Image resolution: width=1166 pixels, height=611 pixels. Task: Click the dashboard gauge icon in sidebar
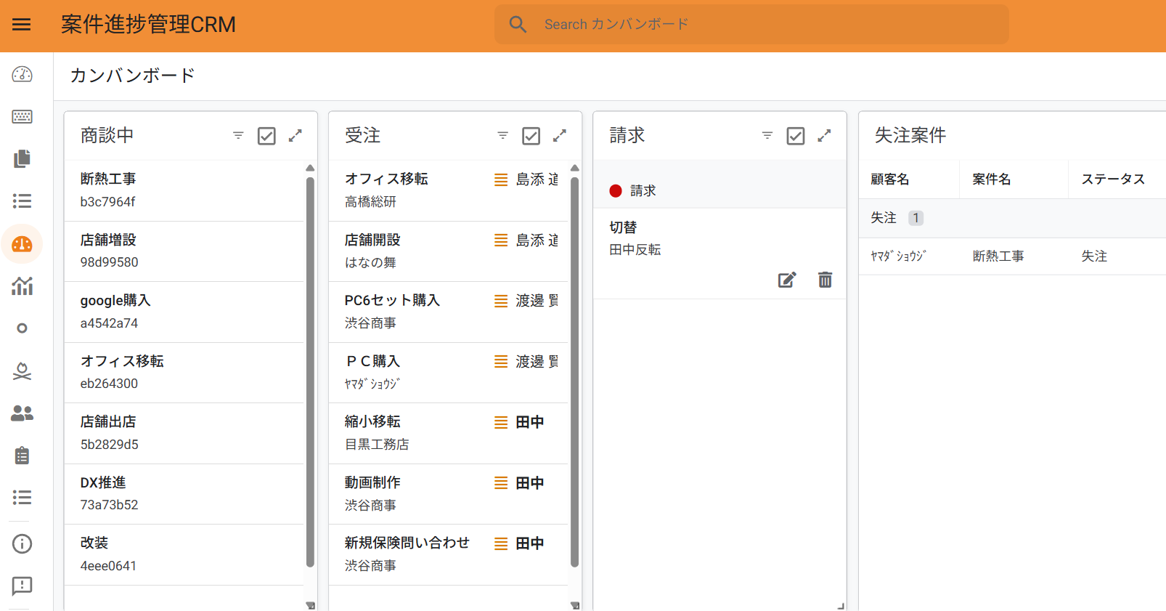click(22, 74)
